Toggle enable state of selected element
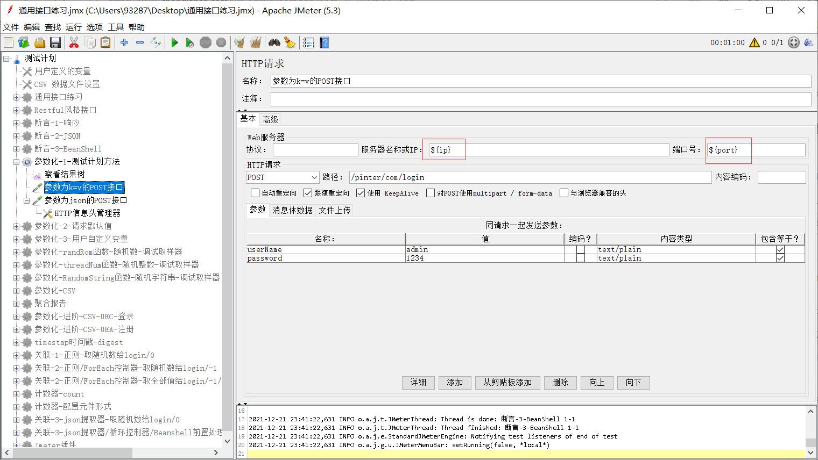Viewport: 818px width, 460px height. pos(156,42)
